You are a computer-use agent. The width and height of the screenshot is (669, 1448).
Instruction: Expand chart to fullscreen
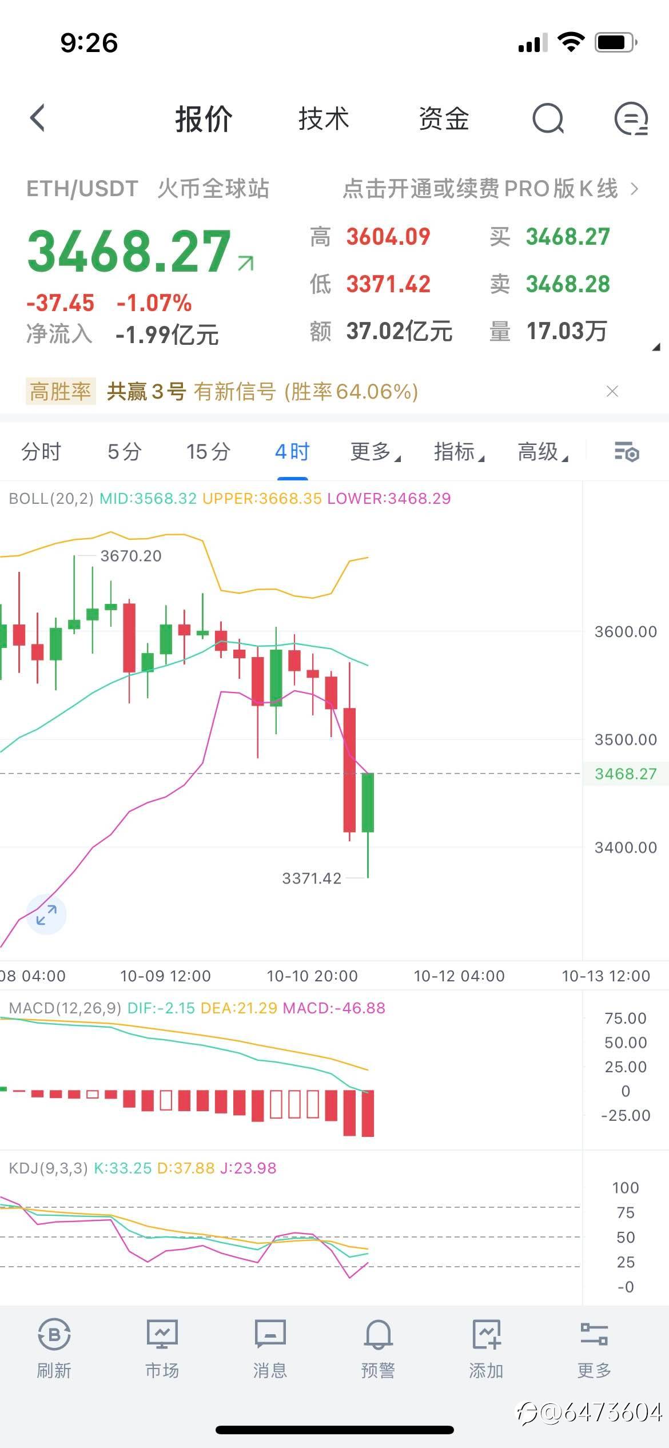[46, 914]
